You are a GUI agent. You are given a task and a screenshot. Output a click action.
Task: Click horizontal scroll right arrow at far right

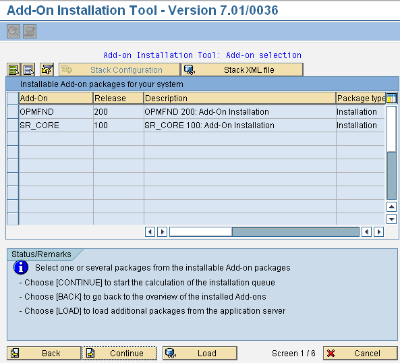(378, 232)
